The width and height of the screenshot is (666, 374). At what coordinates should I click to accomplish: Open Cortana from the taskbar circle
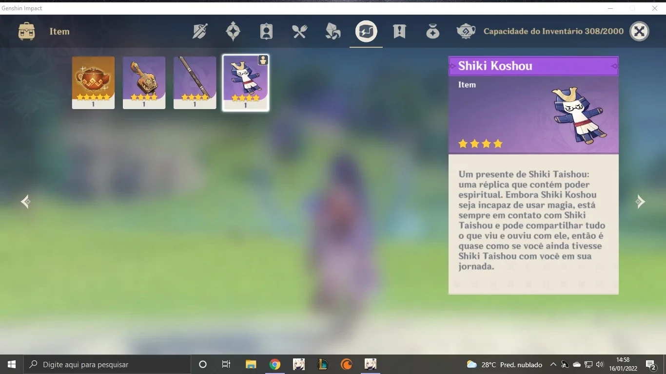point(203,364)
